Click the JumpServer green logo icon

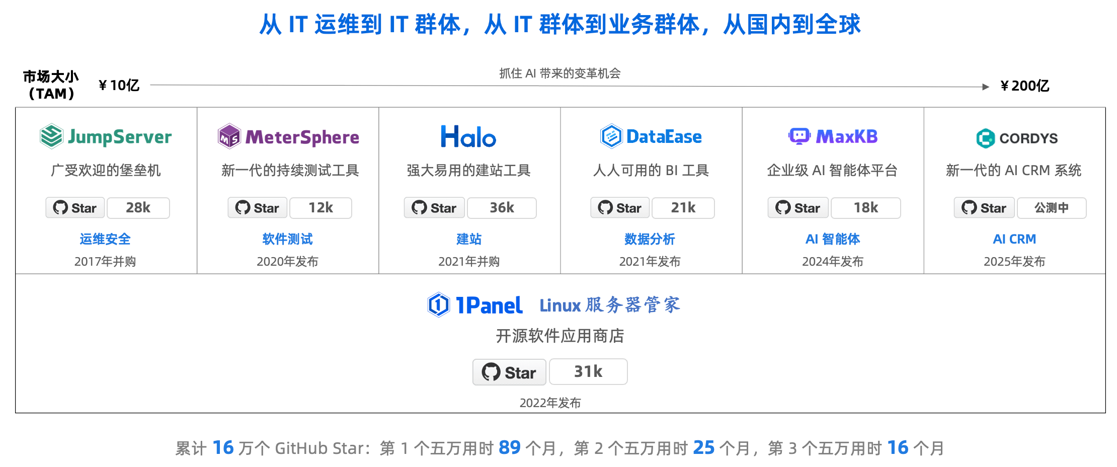pyautogui.click(x=51, y=136)
